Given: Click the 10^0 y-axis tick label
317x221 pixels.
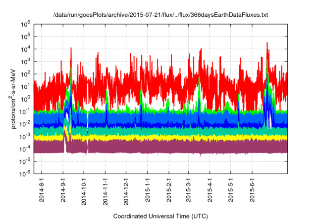Looking at the screenshot, I should [25, 98].
